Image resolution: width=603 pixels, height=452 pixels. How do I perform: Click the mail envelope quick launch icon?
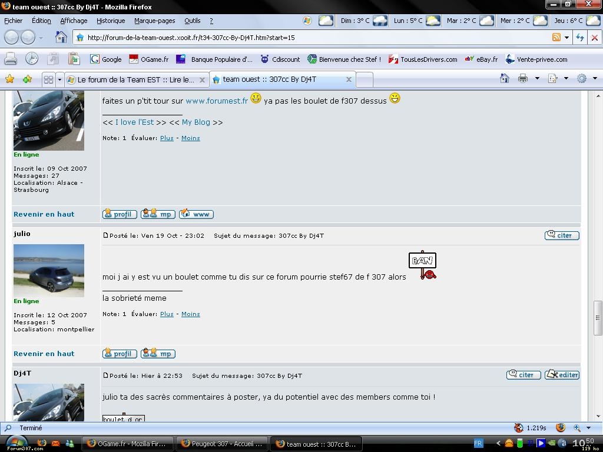pyautogui.click(x=56, y=443)
